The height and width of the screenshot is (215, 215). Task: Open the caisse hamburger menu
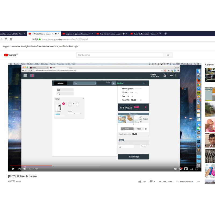tap(25, 76)
